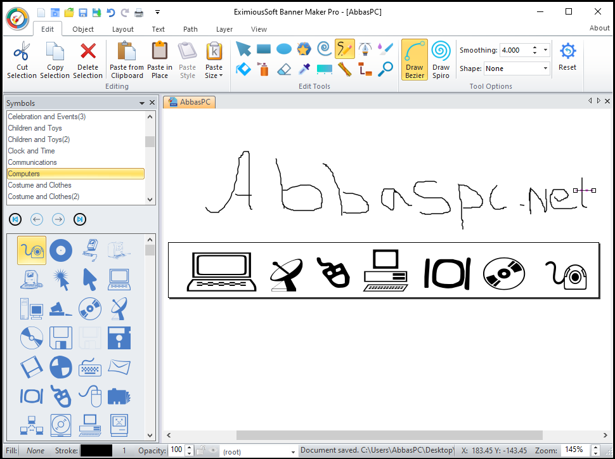Image resolution: width=615 pixels, height=459 pixels.
Task: Select the freehand pencil drawing tool
Action: tap(345, 49)
